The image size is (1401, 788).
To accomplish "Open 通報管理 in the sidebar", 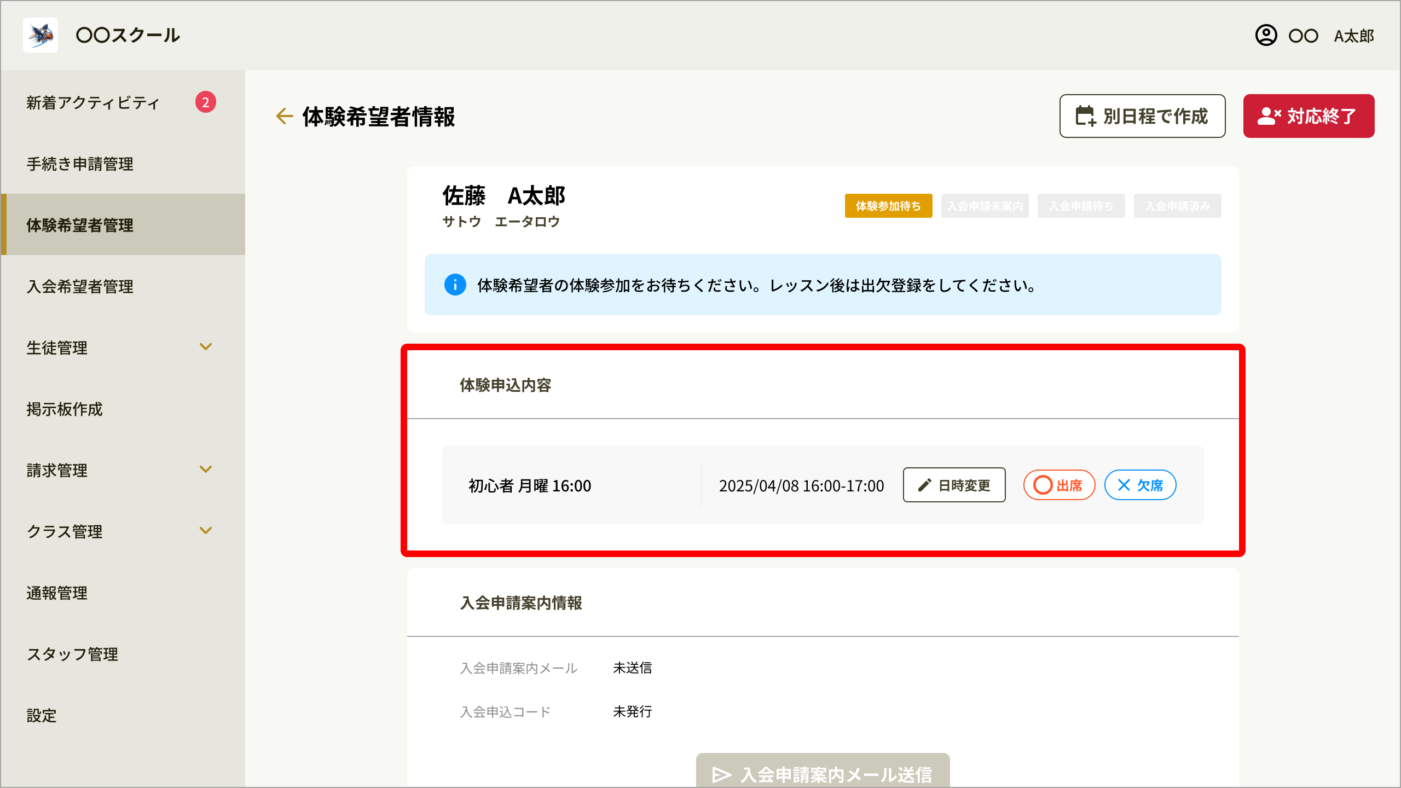I will click(123, 592).
